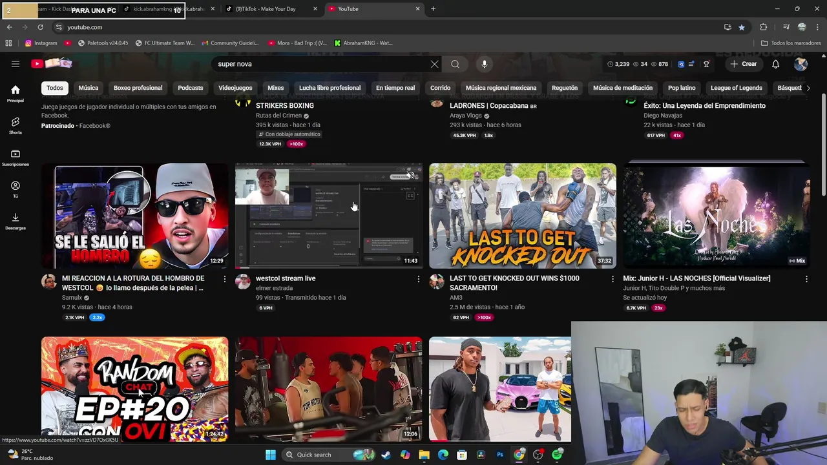Select the En tiempo real chip

(395, 88)
